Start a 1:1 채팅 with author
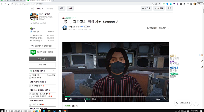This screenshot has width=204, height=112. pos(87,26)
